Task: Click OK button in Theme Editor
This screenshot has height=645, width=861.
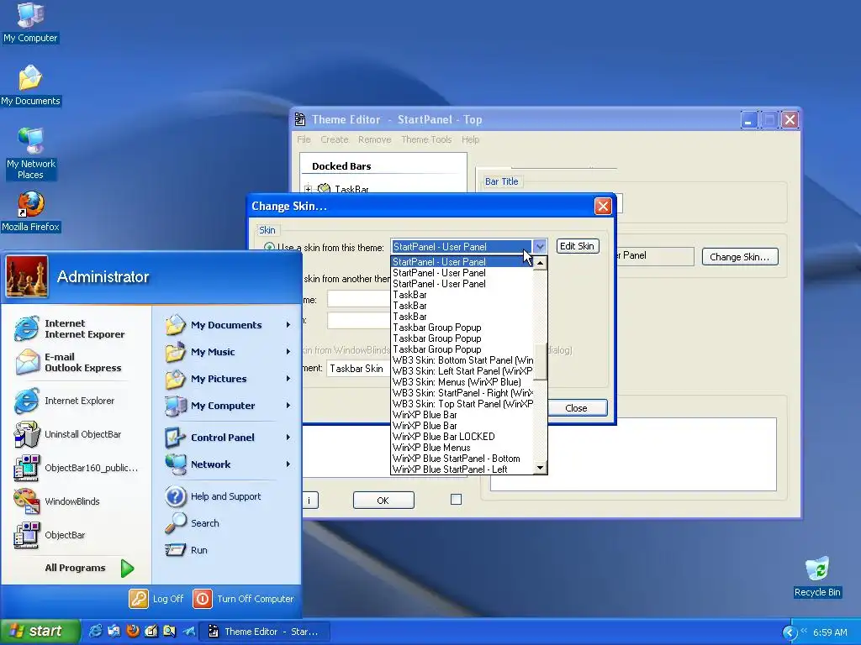Action: (383, 501)
